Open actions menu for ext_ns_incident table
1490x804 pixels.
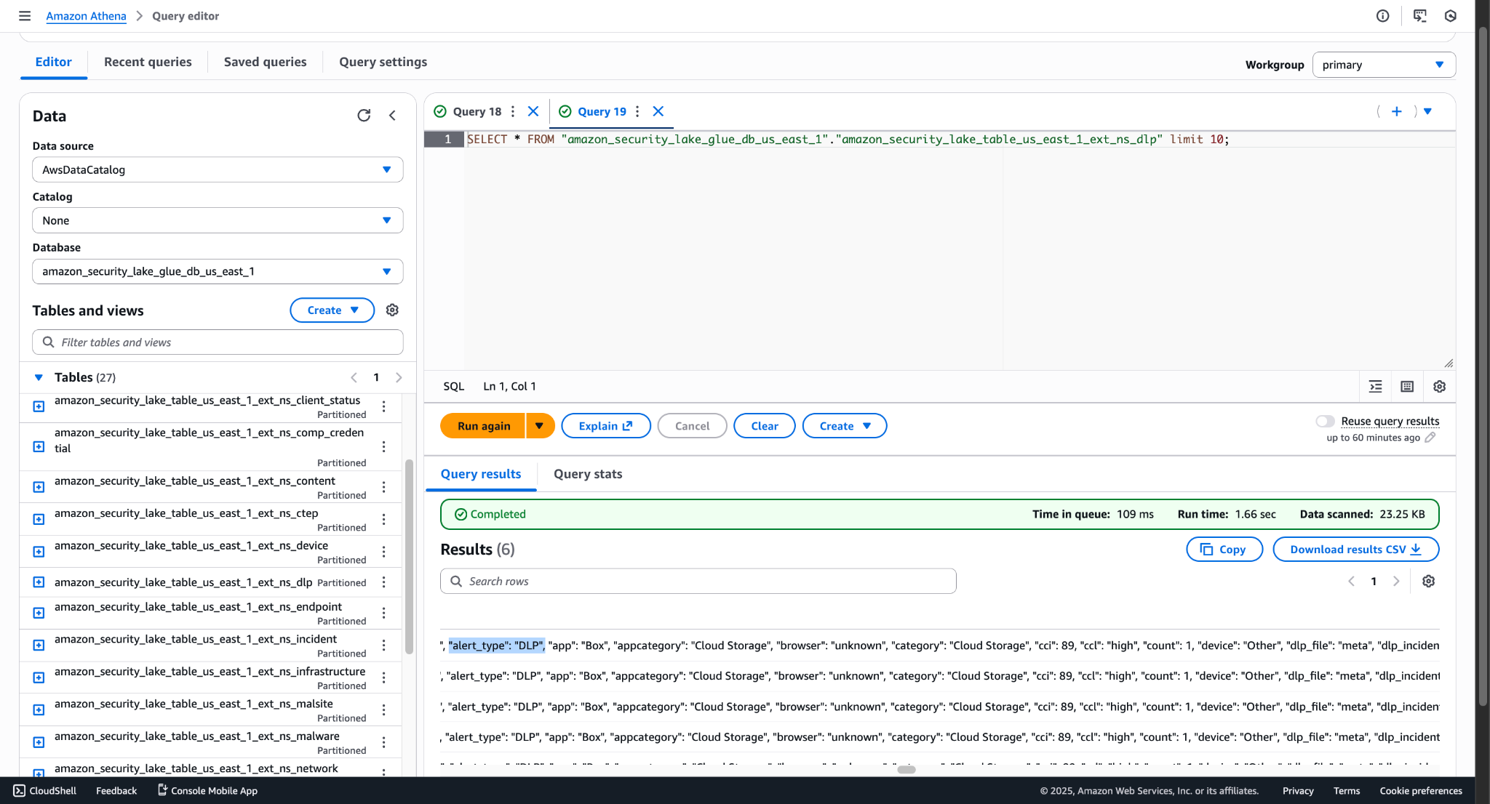(x=383, y=646)
